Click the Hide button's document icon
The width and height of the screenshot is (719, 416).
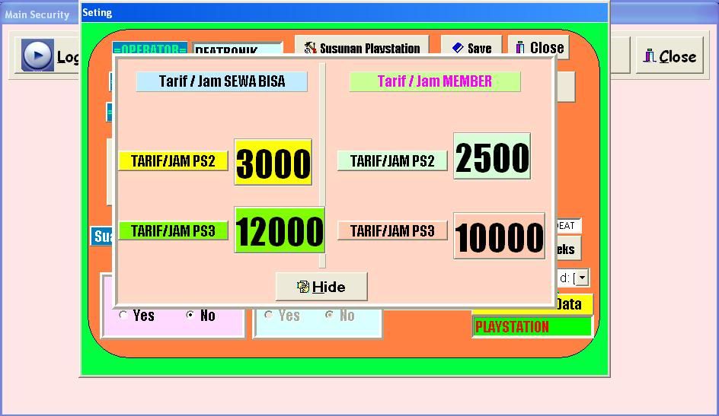303,287
